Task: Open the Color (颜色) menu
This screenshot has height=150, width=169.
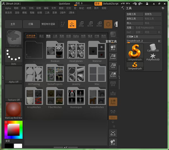Action: click(23, 8)
